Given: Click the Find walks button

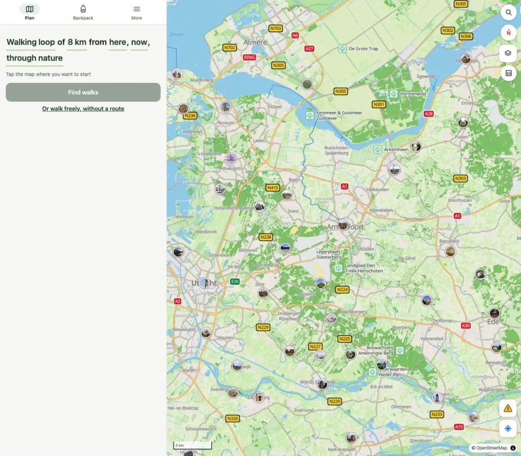Looking at the screenshot, I should tap(83, 92).
